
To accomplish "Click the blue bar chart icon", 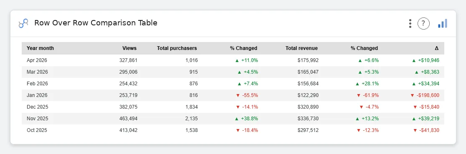I will tap(443, 23).
